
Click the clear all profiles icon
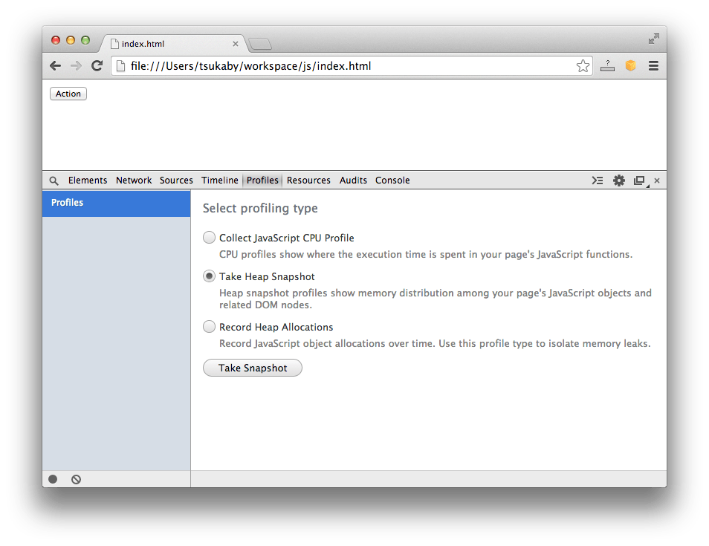[76, 479]
